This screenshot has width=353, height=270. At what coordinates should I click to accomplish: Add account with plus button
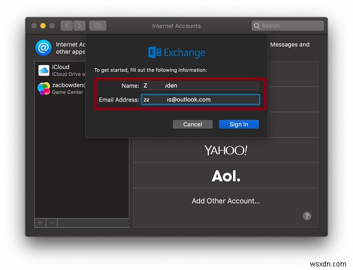(40, 223)
